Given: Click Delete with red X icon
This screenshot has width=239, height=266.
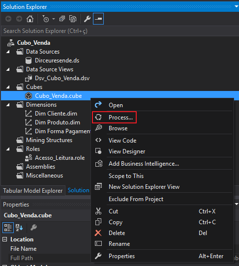Looking at the screenshot, I should click(x=117, y=233).
